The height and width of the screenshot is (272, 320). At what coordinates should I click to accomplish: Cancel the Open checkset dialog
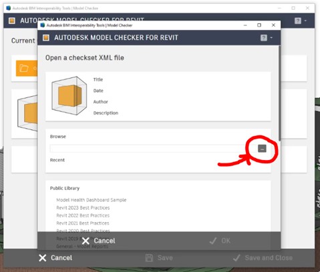98,241
